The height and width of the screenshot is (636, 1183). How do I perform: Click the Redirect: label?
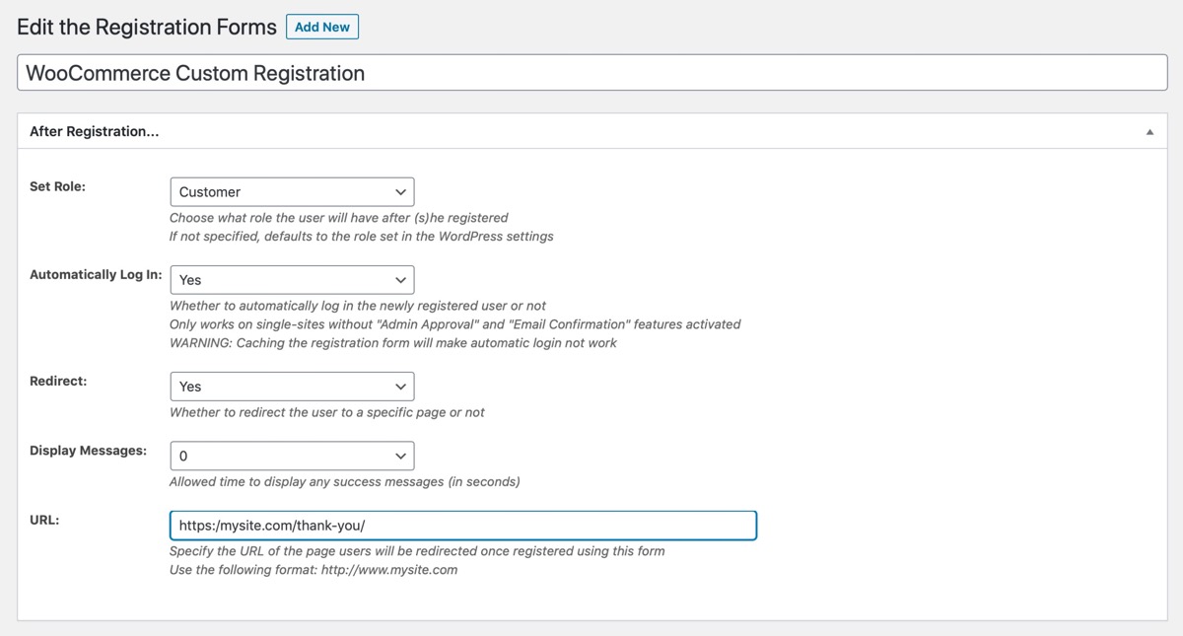(x=58, y=381)
